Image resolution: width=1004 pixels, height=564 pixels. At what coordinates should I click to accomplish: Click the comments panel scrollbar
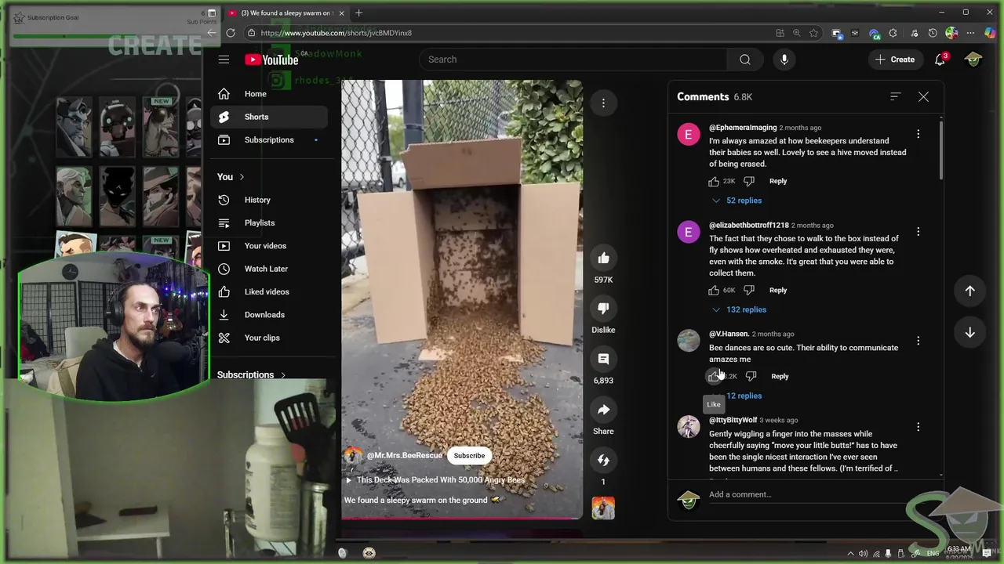point(940,149)
